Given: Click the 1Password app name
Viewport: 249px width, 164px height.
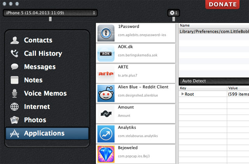Looking at the screenshot, I should (128, 26).
